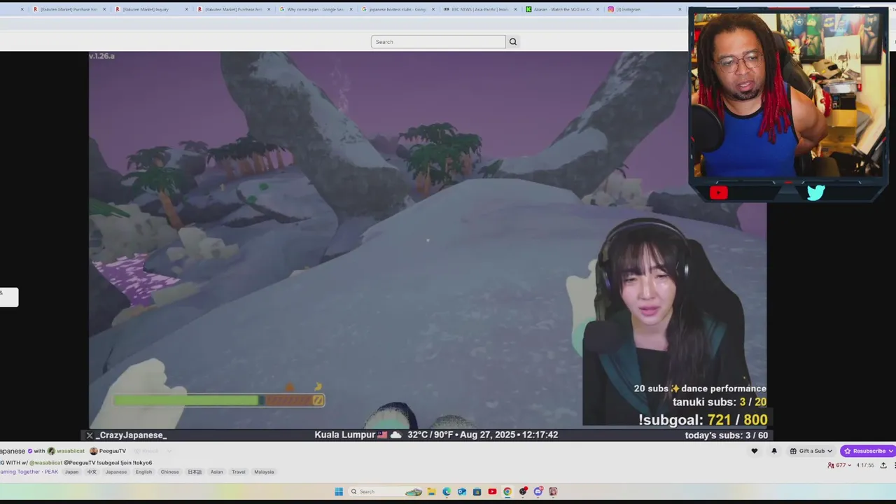This screenshot has width=896, height=504.
Task: Click the Windows taskbar Search box
Action: pos(386,491)
